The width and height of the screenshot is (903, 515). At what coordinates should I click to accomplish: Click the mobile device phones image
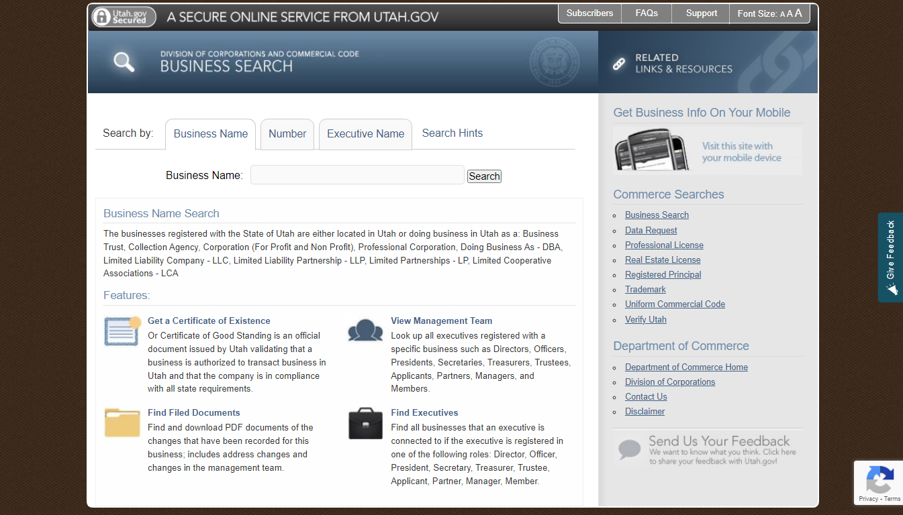[x=651, y=150]
